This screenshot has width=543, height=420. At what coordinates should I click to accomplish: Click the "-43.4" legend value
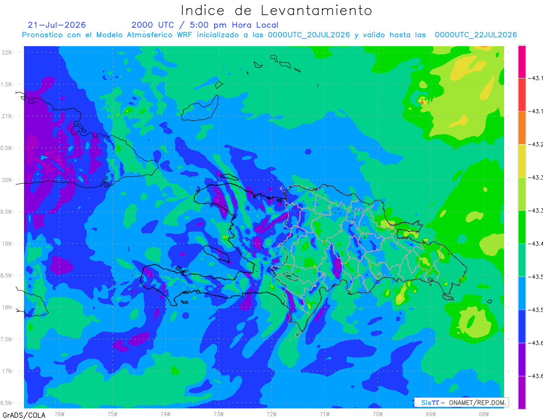point(536,244)
